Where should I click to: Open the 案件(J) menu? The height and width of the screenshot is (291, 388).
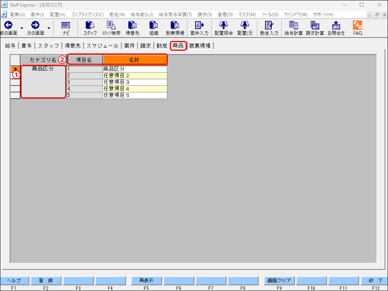pos(38,15)
